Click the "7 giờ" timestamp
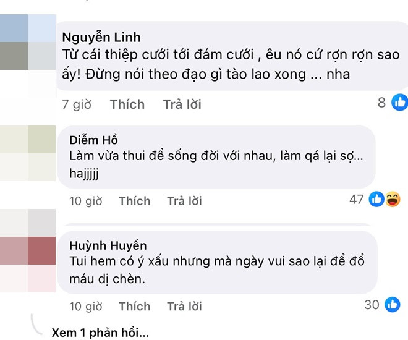The width and height of the screenshot is (408, 340). [x=76, y=104]
